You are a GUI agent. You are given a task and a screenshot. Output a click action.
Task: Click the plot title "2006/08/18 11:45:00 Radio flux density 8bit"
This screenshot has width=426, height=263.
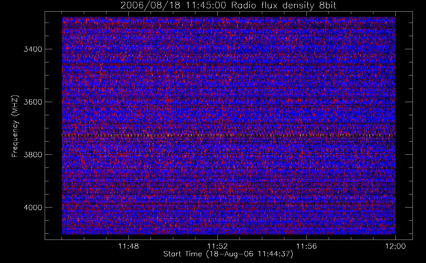[228, 5]
